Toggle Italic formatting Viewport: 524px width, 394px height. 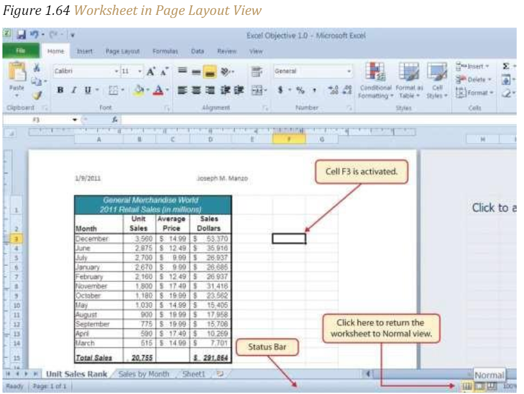(74, 90)
